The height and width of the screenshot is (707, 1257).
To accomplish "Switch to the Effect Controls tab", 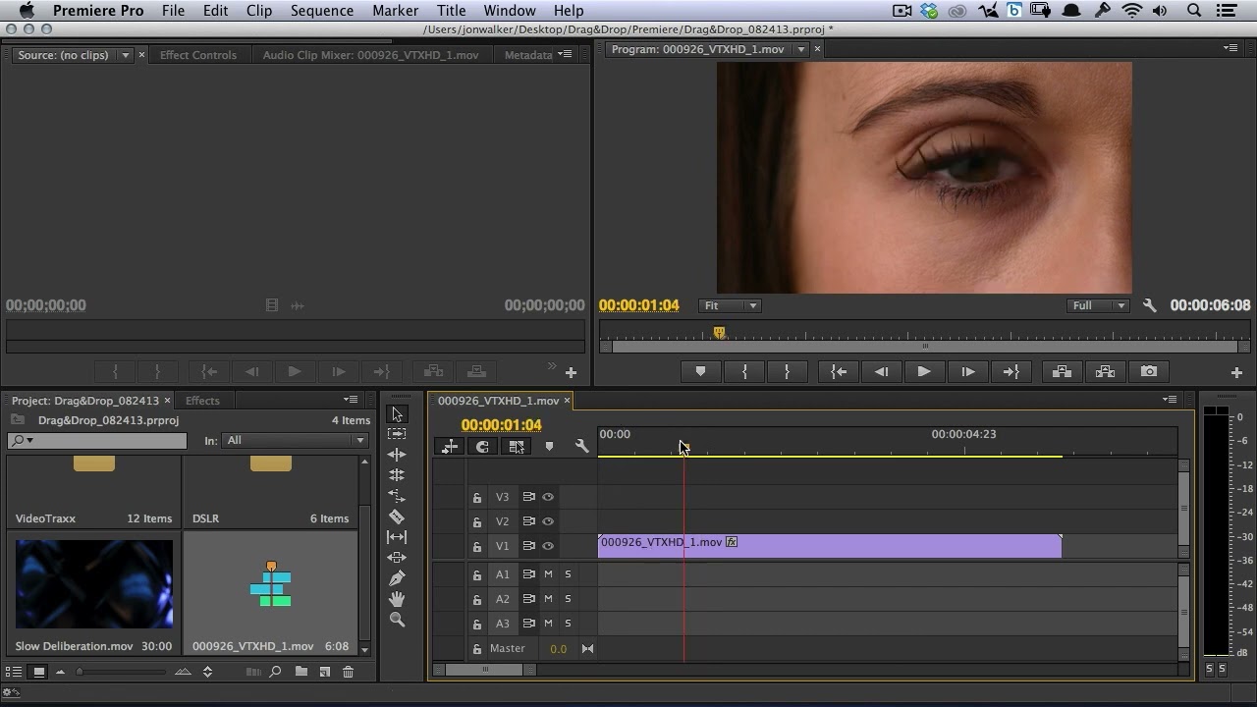I will [x=198, y=55].
